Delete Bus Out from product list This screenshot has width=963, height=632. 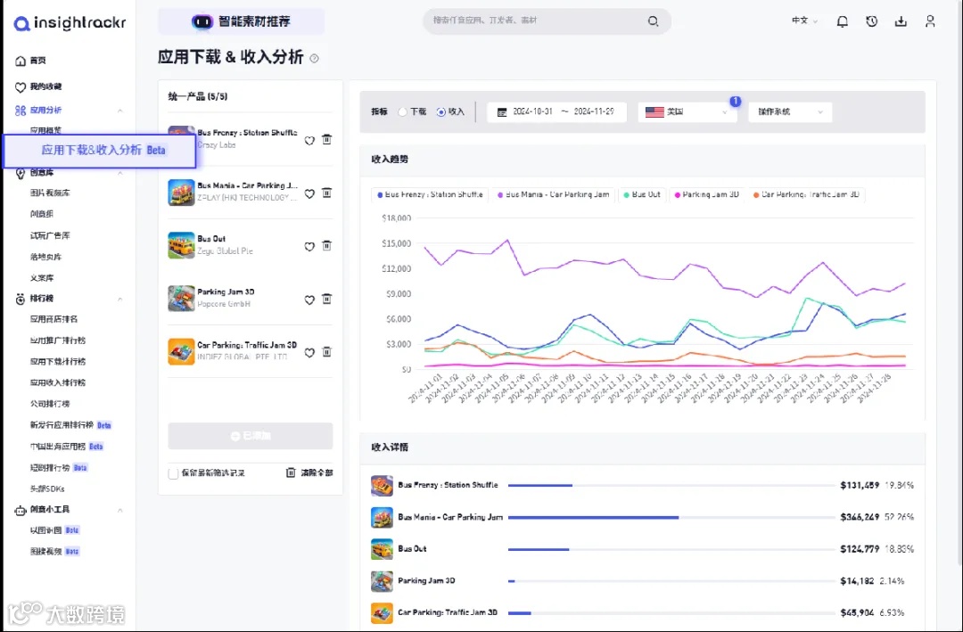pos(327,246)
